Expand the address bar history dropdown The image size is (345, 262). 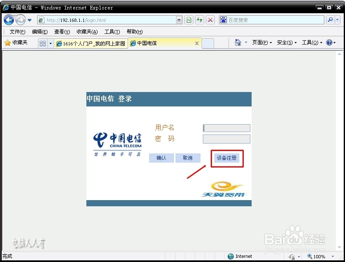[x=179, y=19]
